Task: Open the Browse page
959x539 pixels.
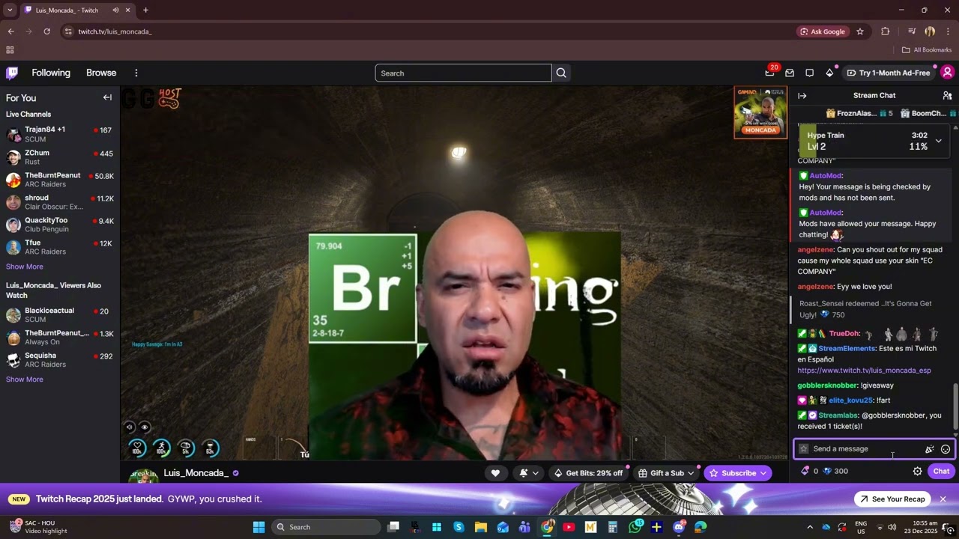Action: pyautogui.click(x=101, y=73)
